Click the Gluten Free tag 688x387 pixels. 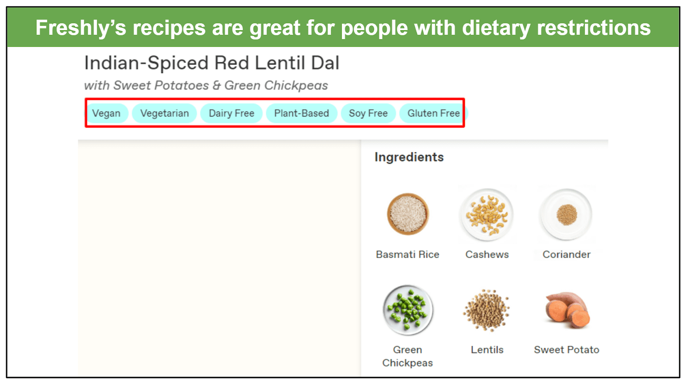point(433,114)
